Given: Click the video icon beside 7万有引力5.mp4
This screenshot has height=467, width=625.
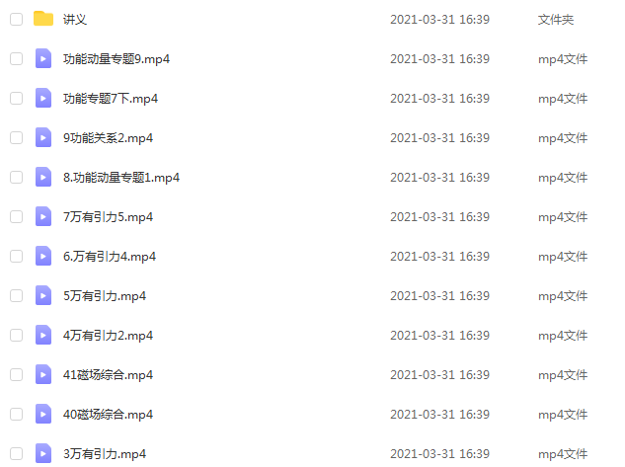Looking at the screenshot, I should coord(43,216).
